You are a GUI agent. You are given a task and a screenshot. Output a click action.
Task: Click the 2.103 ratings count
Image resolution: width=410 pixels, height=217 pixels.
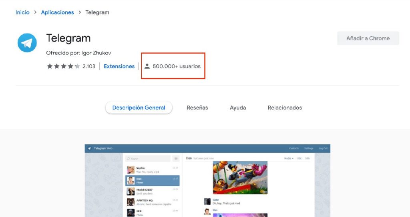click(x=89, y=66)
